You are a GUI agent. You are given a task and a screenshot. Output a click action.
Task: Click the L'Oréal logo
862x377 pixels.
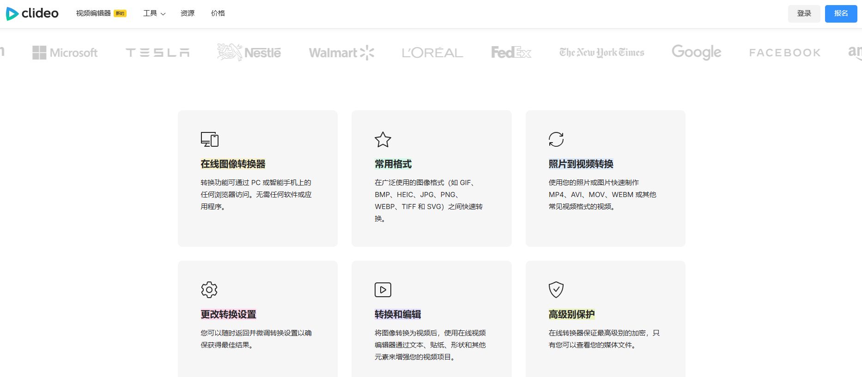[432, 53]
